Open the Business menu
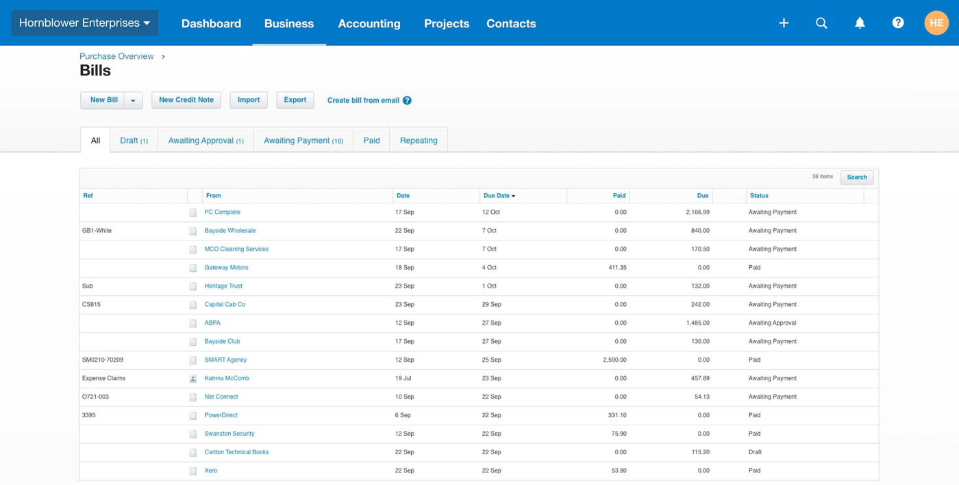The height and width of the screenshot is (485, 959). [289, 23]
